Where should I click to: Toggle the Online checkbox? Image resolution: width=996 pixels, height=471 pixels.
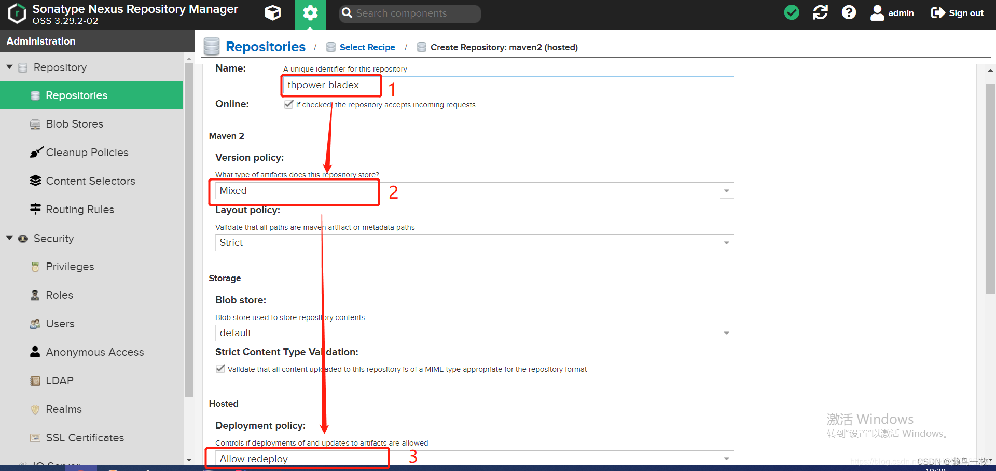pyautogui.click(x=289, y=104)
